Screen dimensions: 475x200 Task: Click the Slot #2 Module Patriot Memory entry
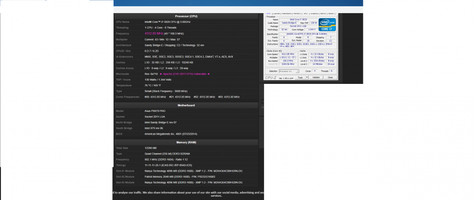point(180,177)
